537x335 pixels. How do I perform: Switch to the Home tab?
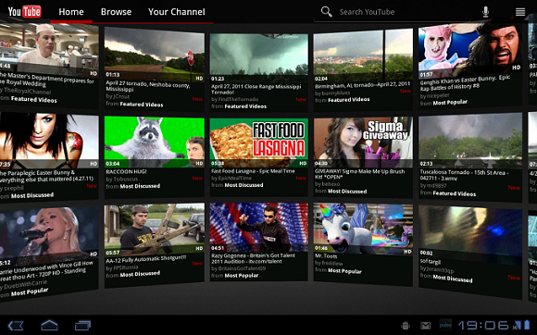[71, 12]
